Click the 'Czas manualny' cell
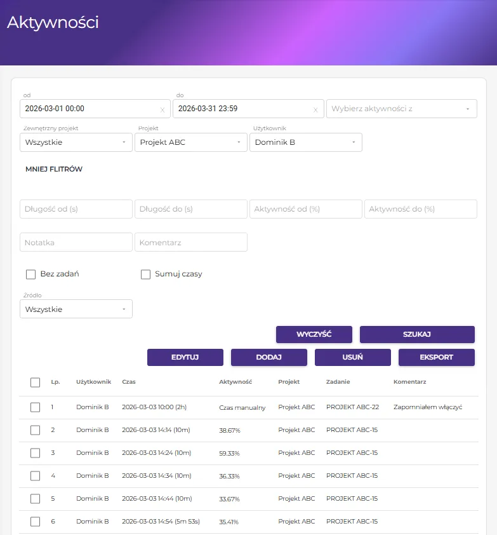Viewport: 497px width, 535px height. pos(242,407)
